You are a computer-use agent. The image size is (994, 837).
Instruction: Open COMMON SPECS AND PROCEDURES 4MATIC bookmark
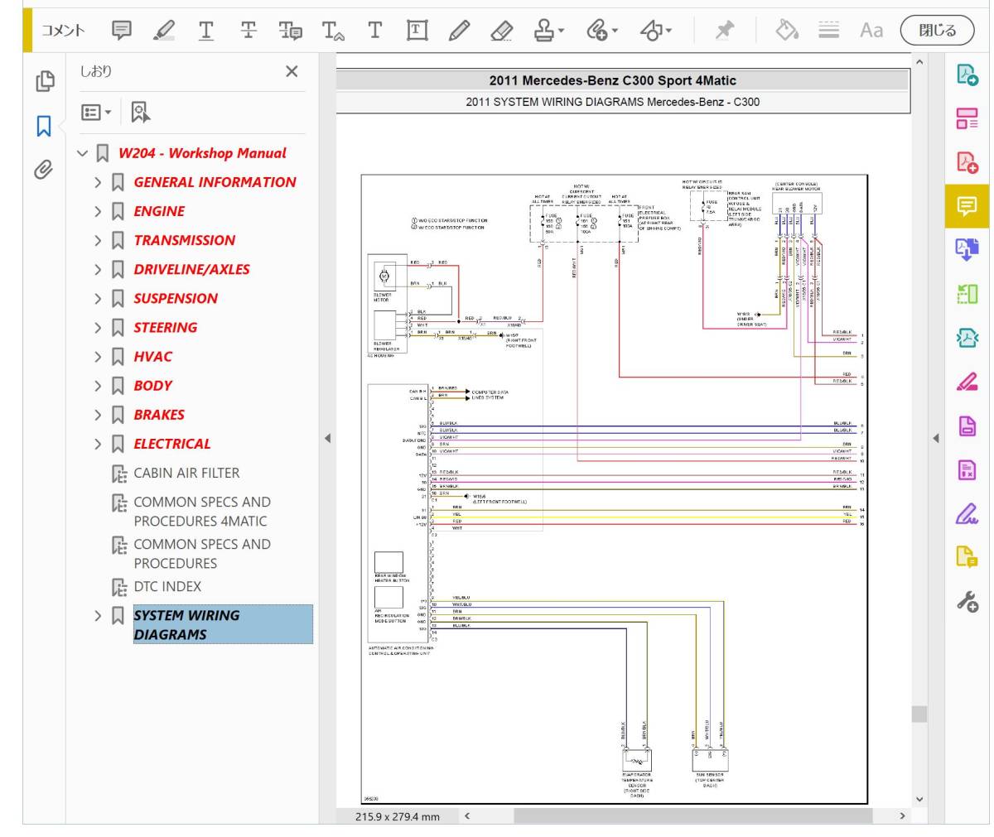[x=201, y=512]
